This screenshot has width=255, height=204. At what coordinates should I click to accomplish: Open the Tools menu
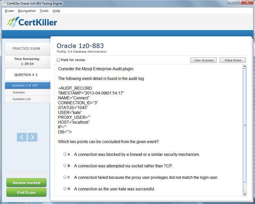point(44,11)
